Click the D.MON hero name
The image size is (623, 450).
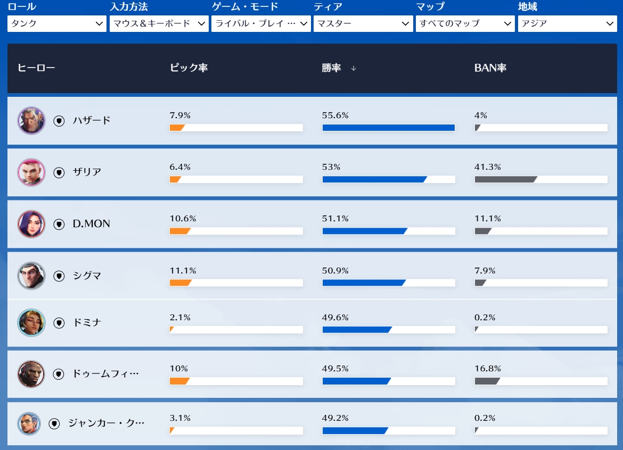[x=92, y=224]
